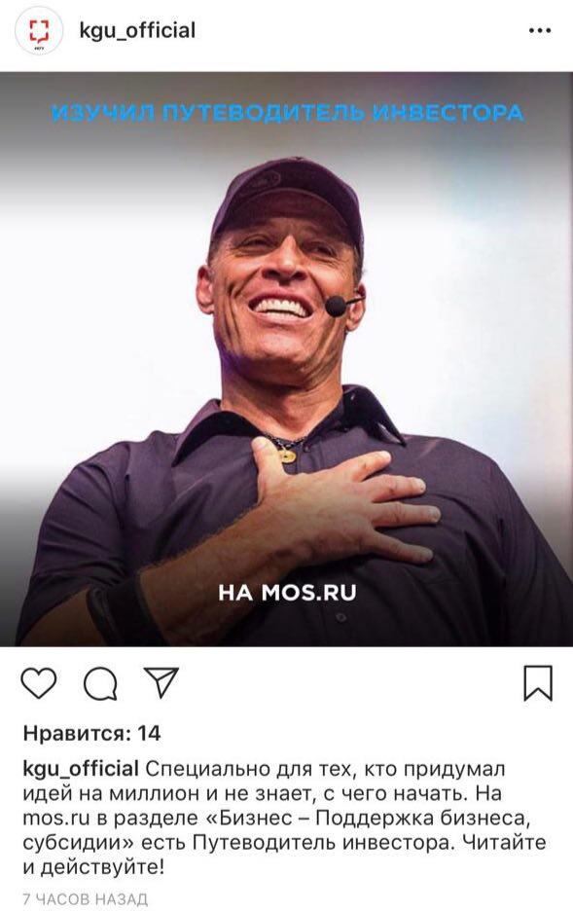Click the hand resting on the chest

342,499
